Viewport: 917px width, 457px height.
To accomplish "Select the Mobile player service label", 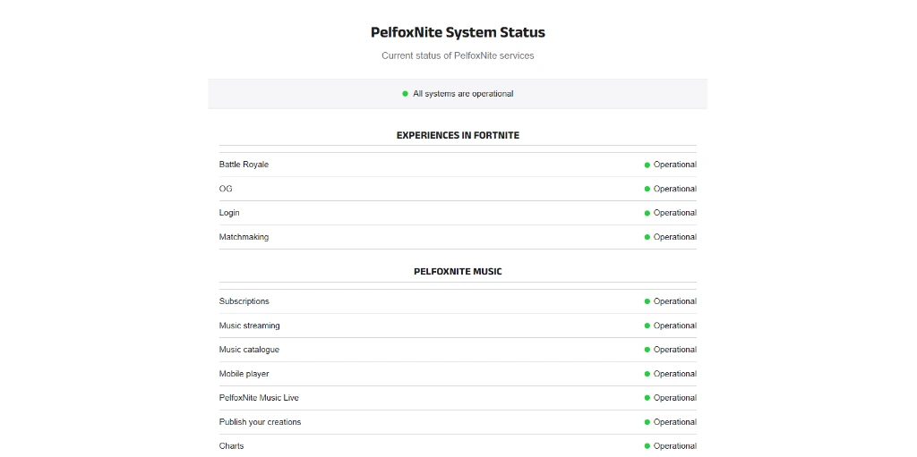I will [244, 374].
